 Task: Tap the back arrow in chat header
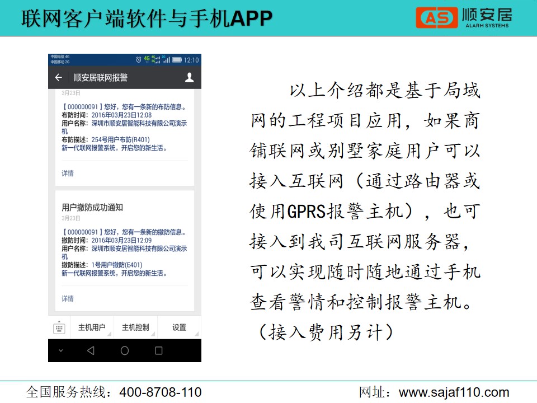pos(58,78)
